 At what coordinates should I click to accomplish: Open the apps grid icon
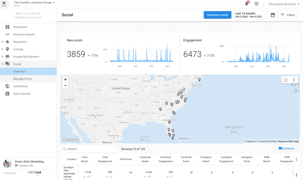click(256, 4)
